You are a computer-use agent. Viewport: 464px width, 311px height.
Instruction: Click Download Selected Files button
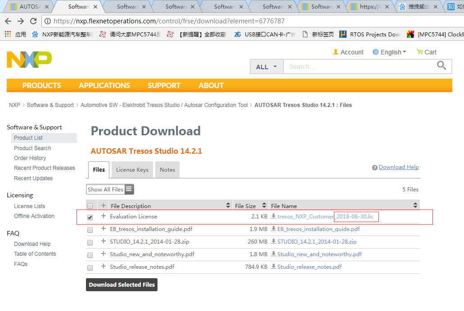122,284
